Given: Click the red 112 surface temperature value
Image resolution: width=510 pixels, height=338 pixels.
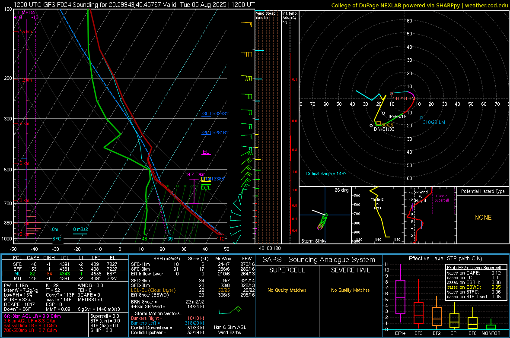Looking at the screenshot, I should click(x=221, y=239).
